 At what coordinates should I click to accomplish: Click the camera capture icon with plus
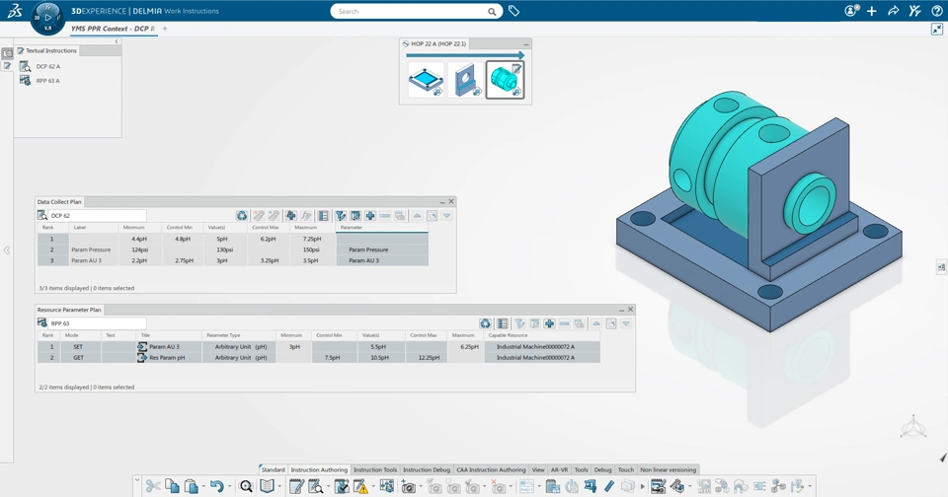coord(408,486)
